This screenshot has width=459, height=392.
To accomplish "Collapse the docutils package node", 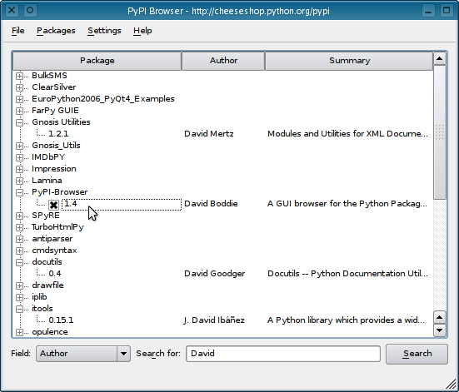I will (19, 262).
